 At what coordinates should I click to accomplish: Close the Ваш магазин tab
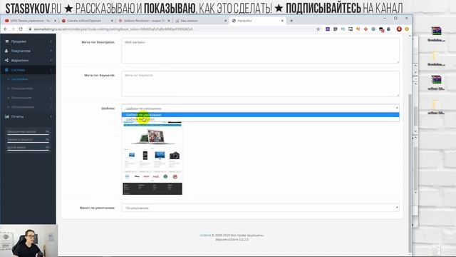(x=225, y=21)
